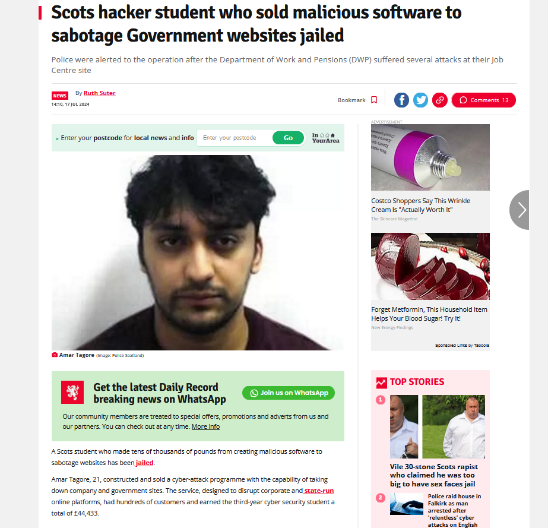Image resolution: width=548 pixels, height=528 pixels.
Task: Open the wrinkle cream ad image
Action: tap(430, 157)
